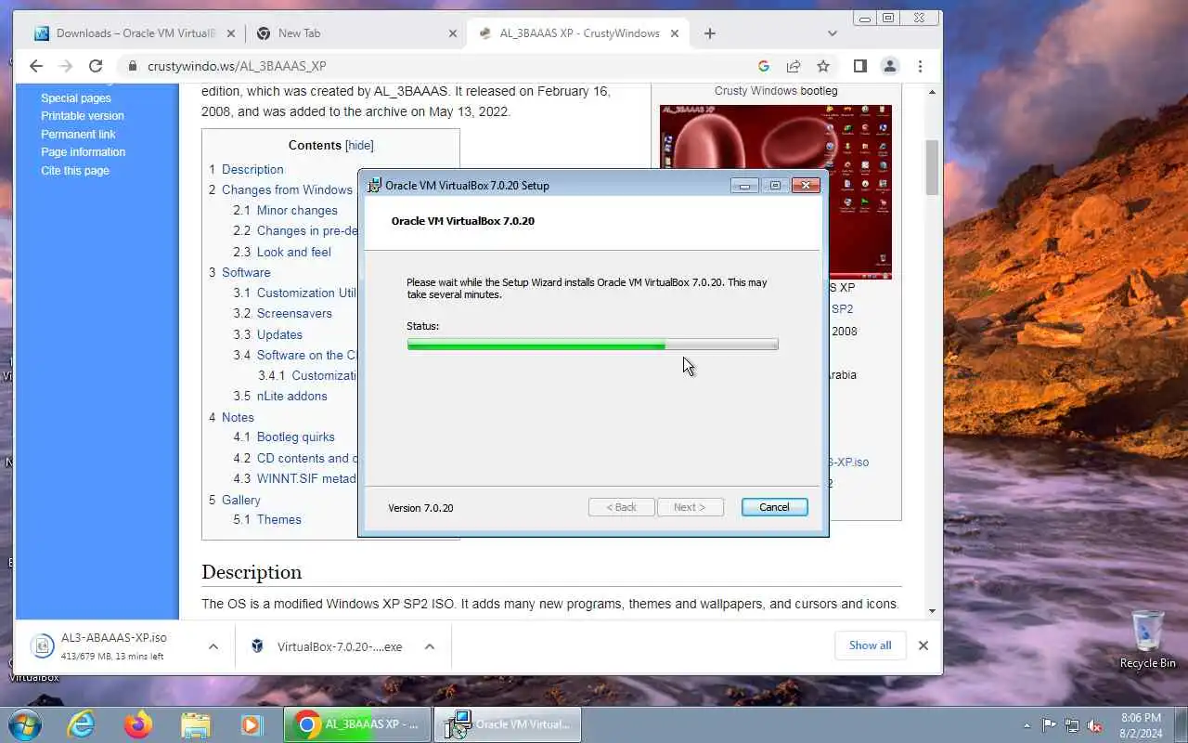The width and height of the screenshot is (1188, 743).
Task: Jump to 2.3 Look and feel section
Action: 282,252
